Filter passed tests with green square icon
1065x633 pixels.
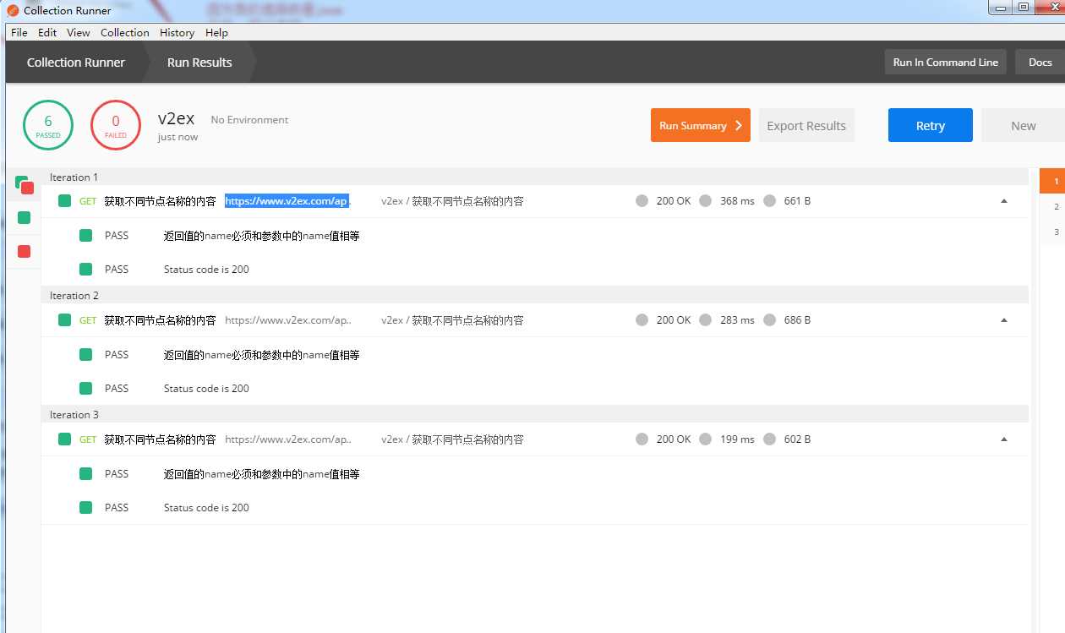[24, 217]
